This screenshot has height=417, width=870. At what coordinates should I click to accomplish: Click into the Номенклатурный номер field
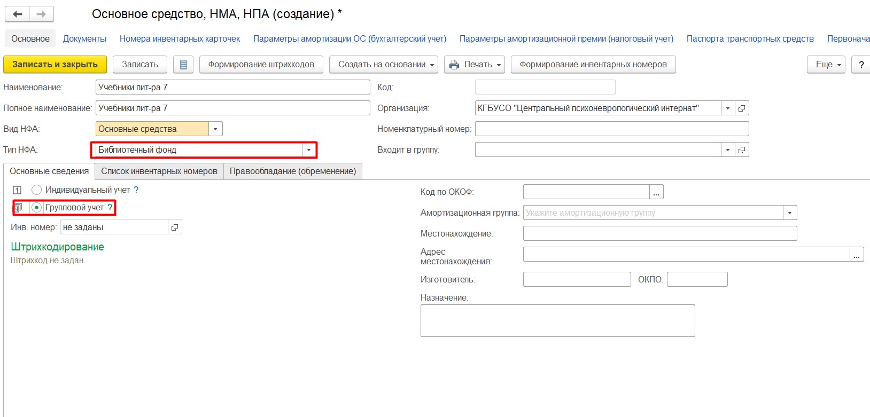[x=612, y=129]
